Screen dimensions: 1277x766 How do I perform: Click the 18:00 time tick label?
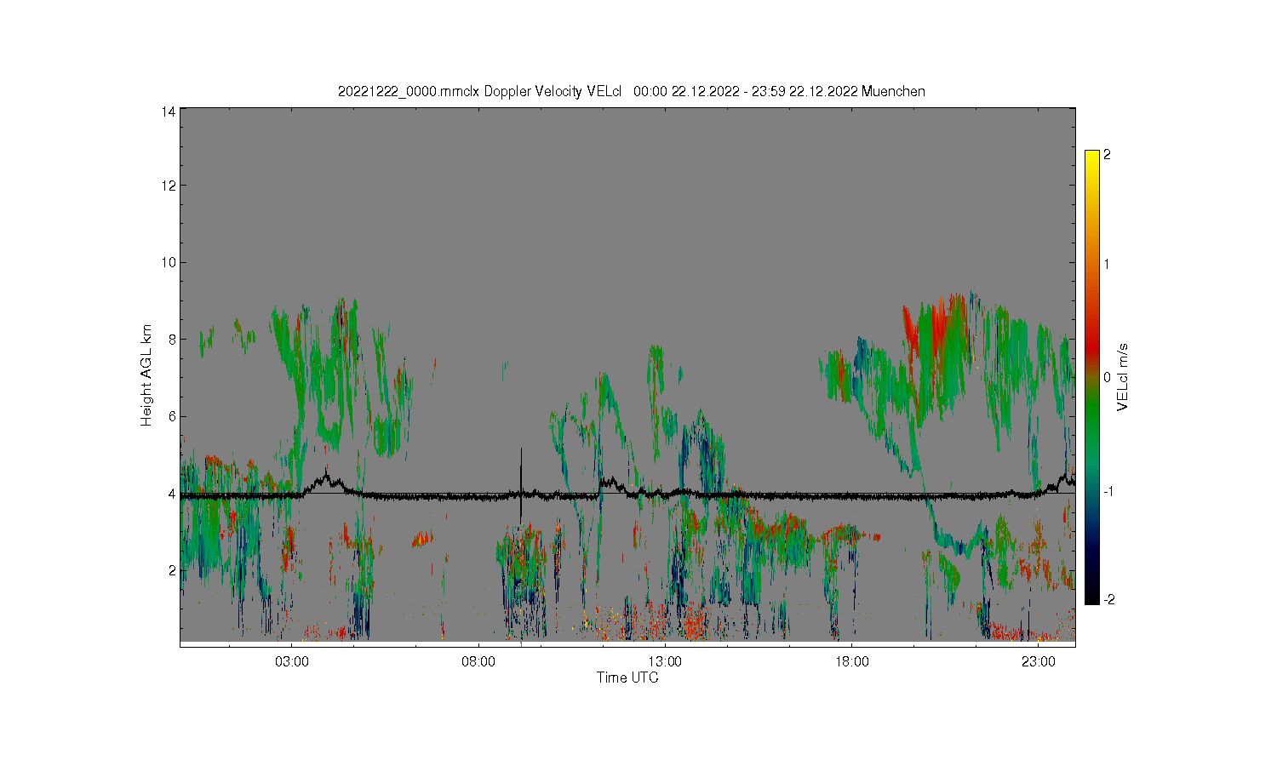[851, 661]
